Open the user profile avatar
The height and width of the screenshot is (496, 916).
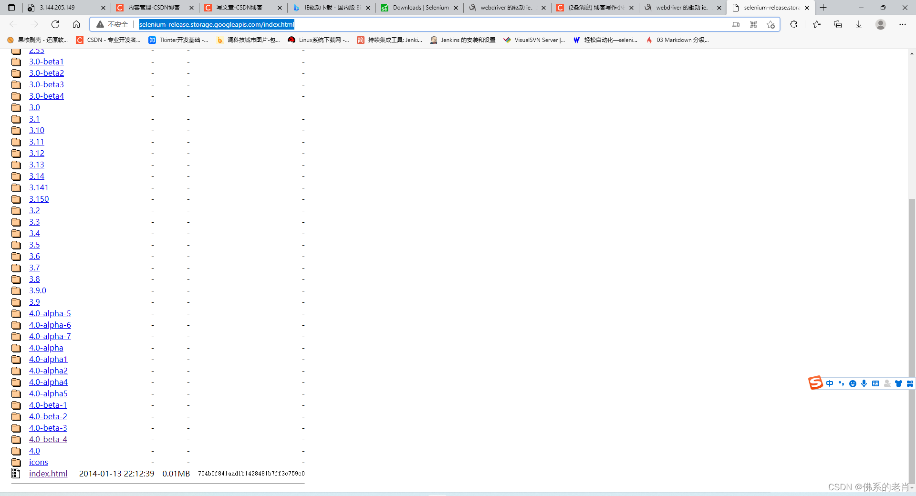click(x=881, y=24)
